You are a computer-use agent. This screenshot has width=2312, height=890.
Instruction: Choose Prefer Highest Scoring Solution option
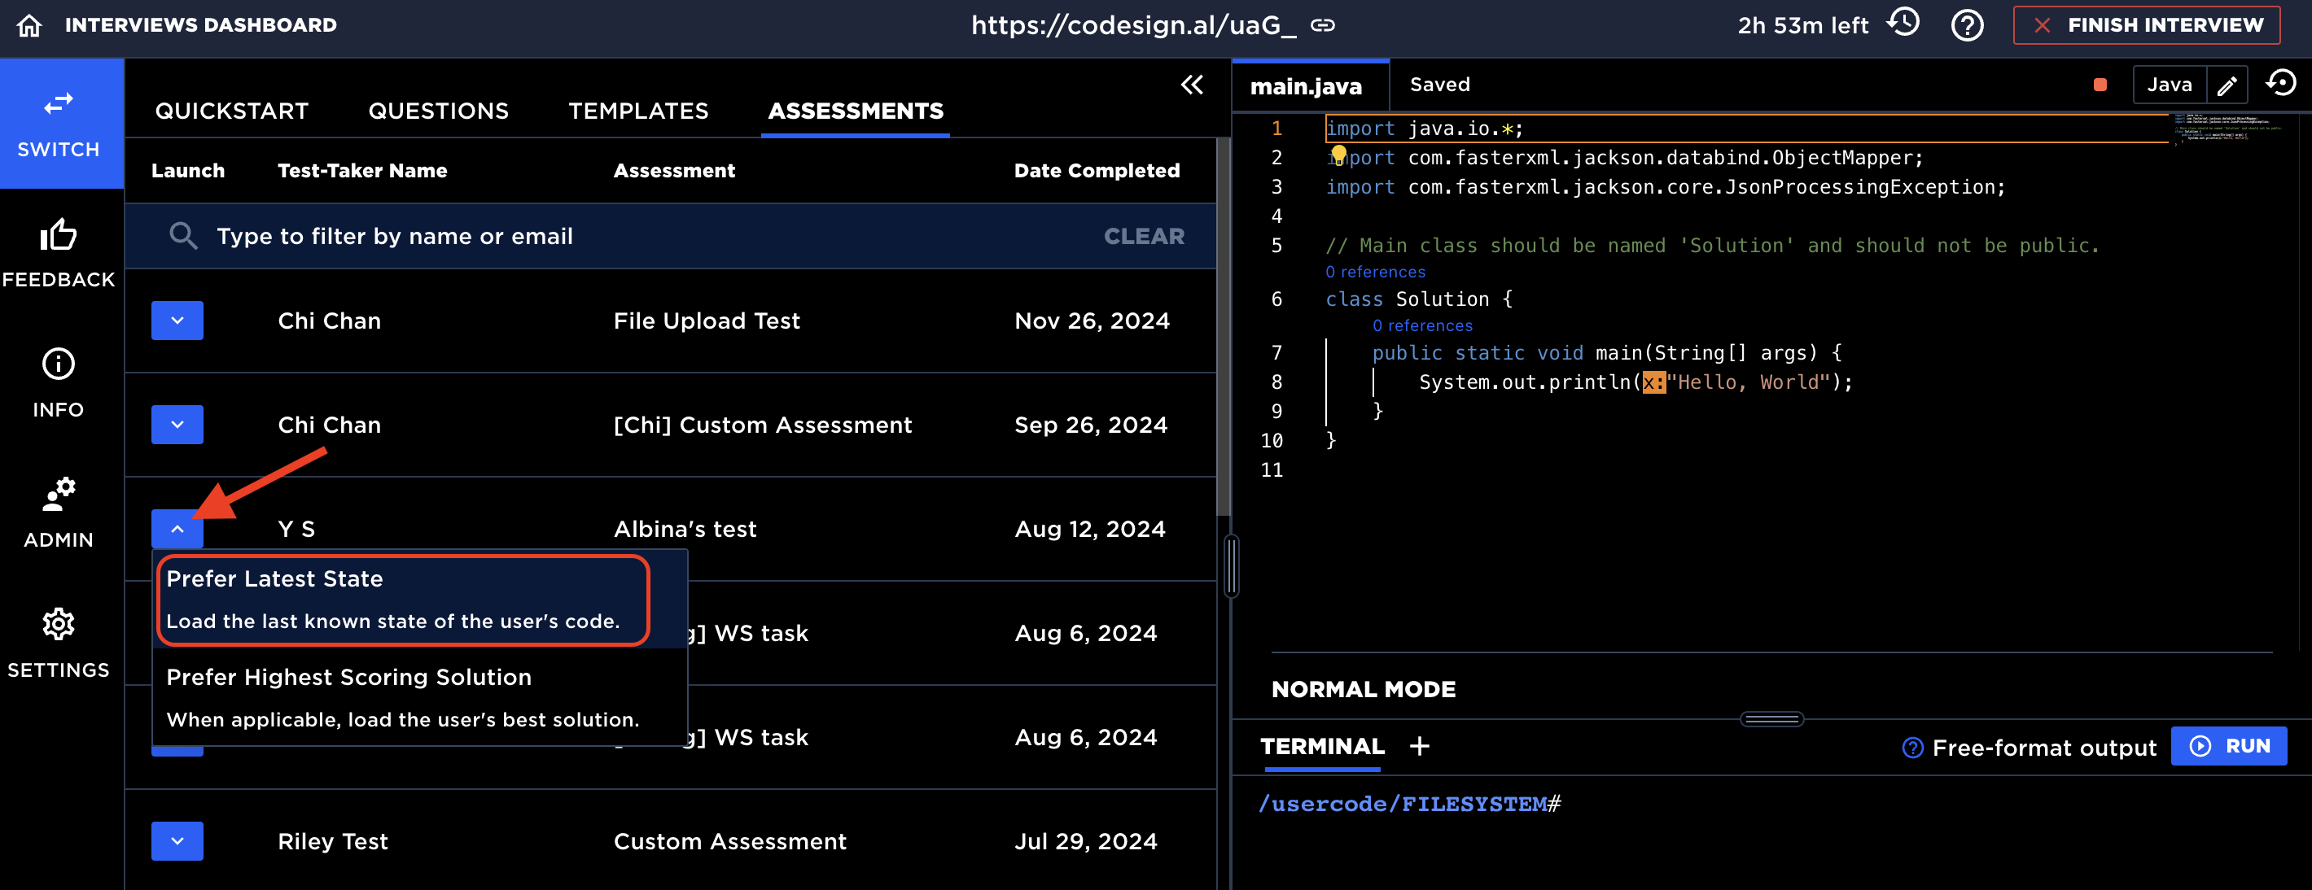tap(420, 697)
